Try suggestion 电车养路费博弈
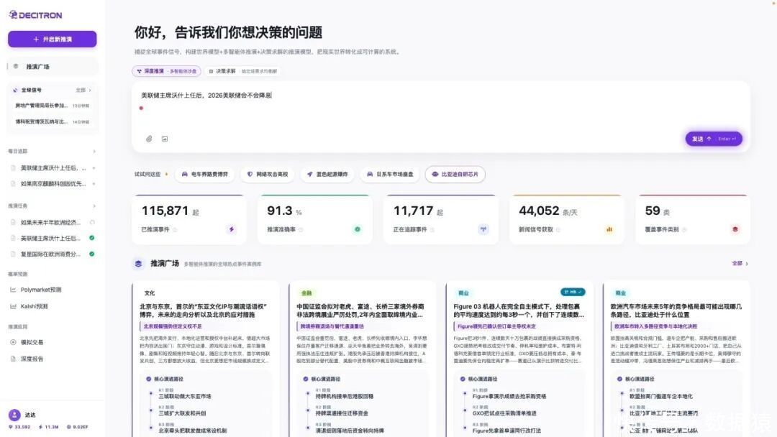This screenshot has width=777, height=437. [x=204, y=174]
